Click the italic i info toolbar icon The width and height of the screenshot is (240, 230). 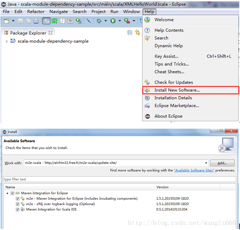pos(62,21)
